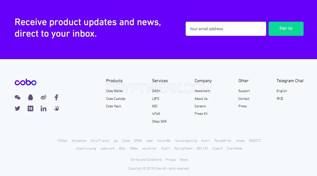This screenshot has height=176, width=317.
Task: Open Terms and Conditions
Action: click(x=146, y=160)
